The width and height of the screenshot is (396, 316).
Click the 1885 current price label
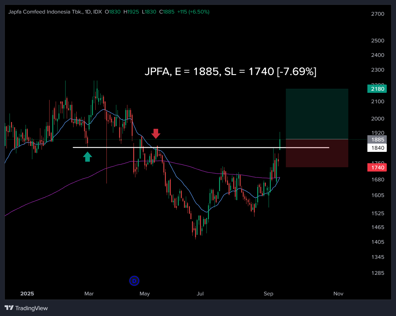pos(377,140)
